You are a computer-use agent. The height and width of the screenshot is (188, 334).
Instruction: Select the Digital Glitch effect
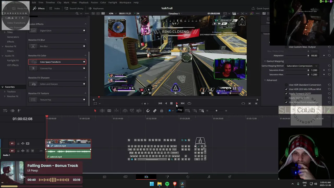pos(57,31)
